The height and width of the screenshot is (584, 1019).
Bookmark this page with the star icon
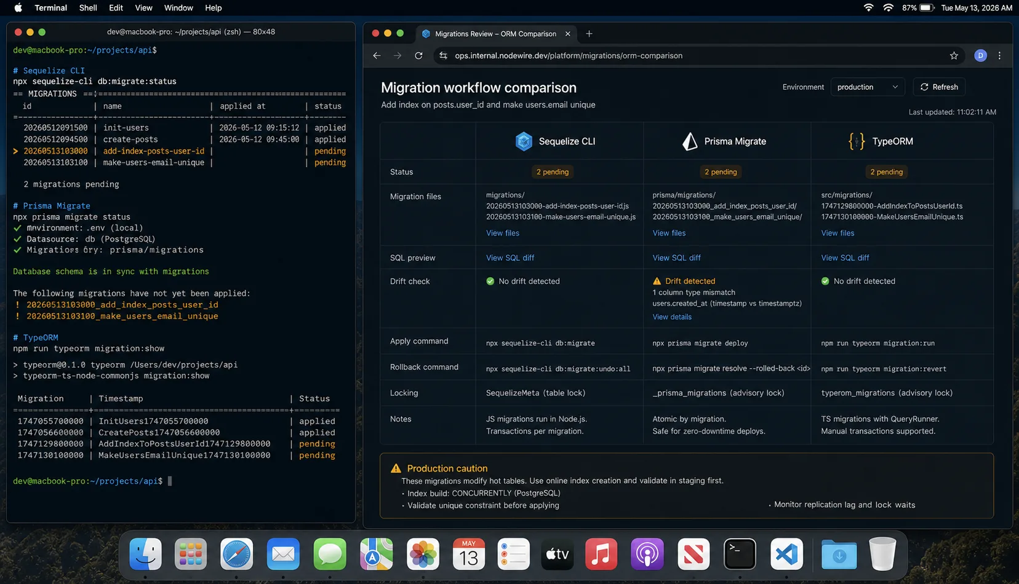point(954,55)
